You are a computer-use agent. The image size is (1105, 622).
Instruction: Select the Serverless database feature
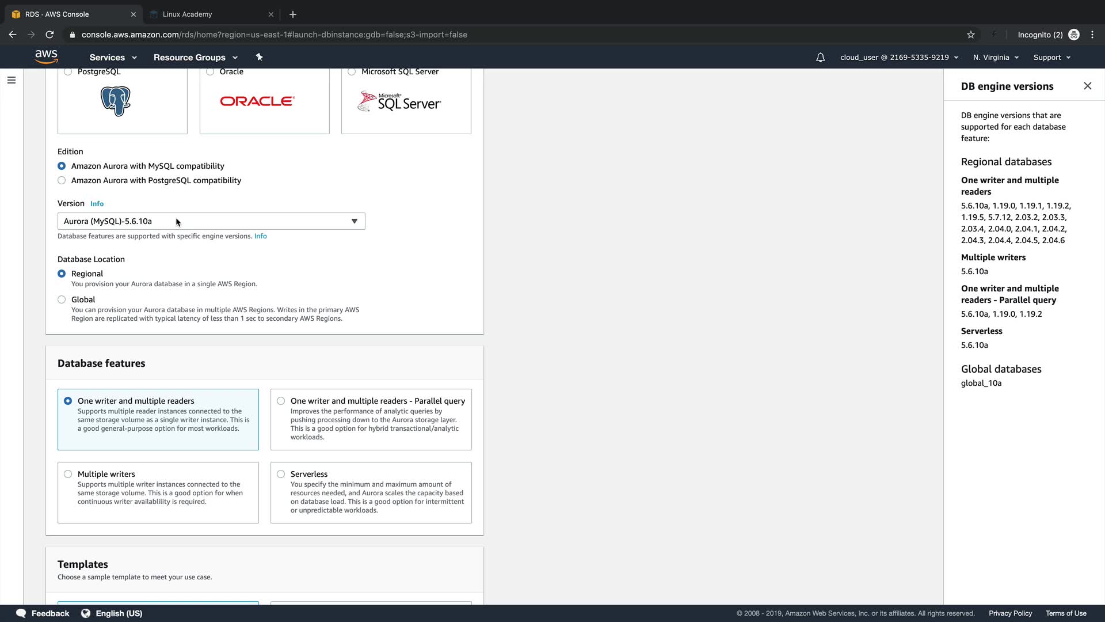click(281, 474)
